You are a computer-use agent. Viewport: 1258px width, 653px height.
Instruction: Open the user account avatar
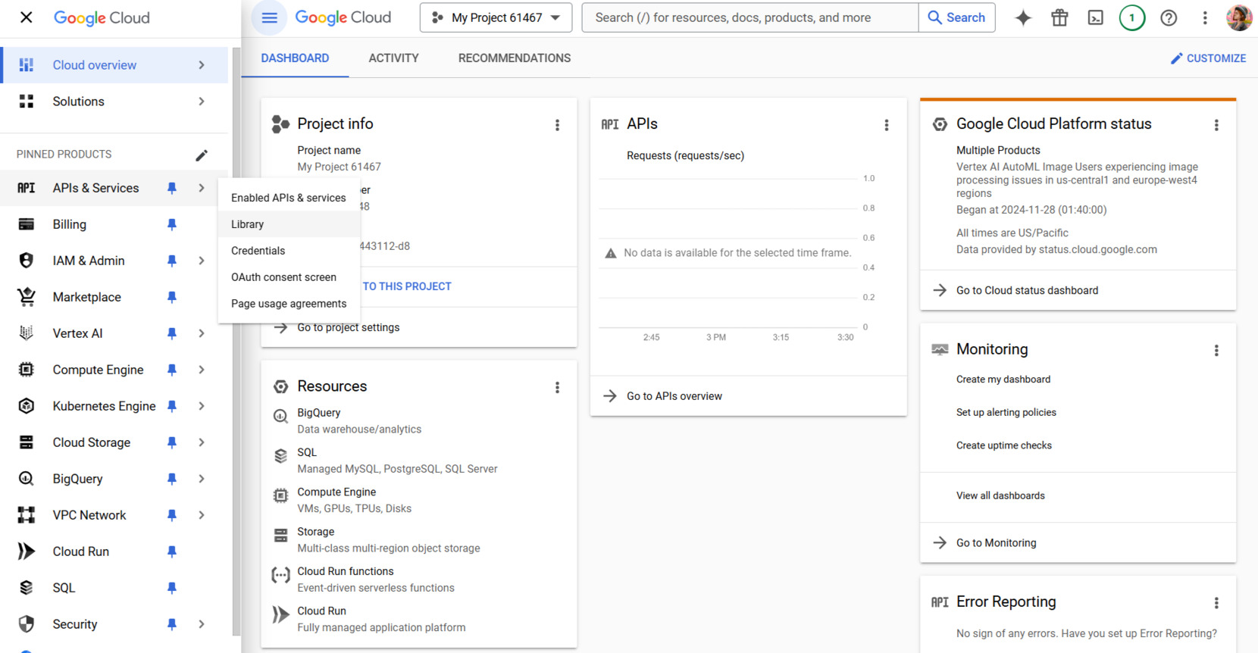[1239, 17]
